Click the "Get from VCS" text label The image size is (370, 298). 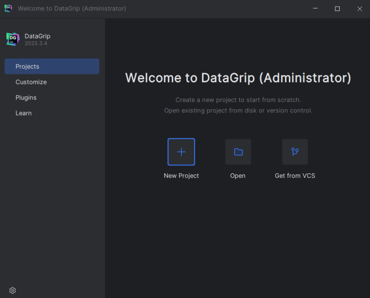(295, 176)
